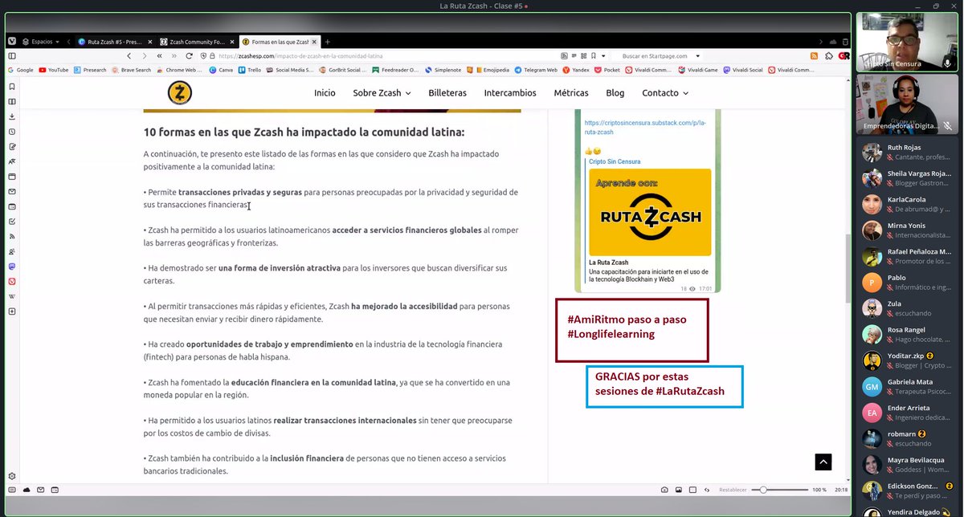Open the Bookmarks panel in the sidebar

coord(12,87)
